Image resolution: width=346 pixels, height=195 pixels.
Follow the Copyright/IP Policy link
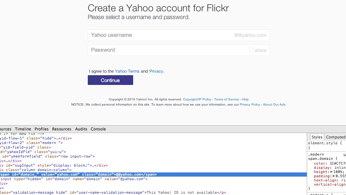(197, 99)
